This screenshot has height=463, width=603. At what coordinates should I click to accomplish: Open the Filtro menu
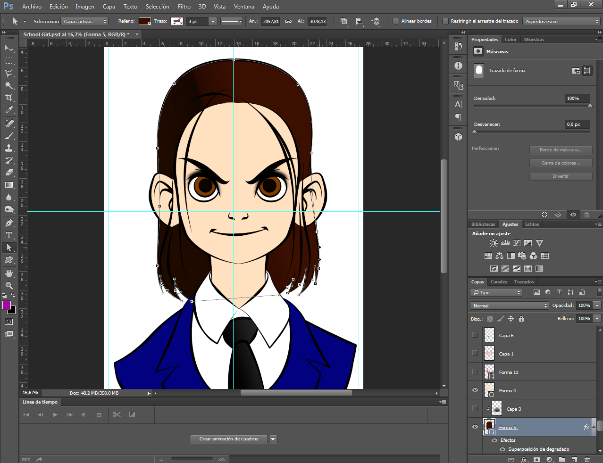coord(184,7)
